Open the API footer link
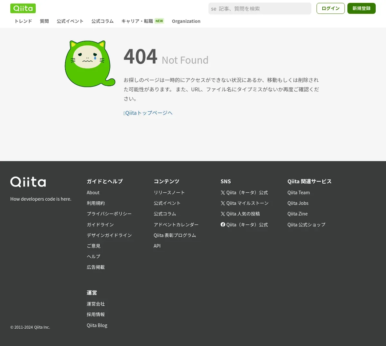This screenshot has width=386, height=346. (x=157, y=246)
